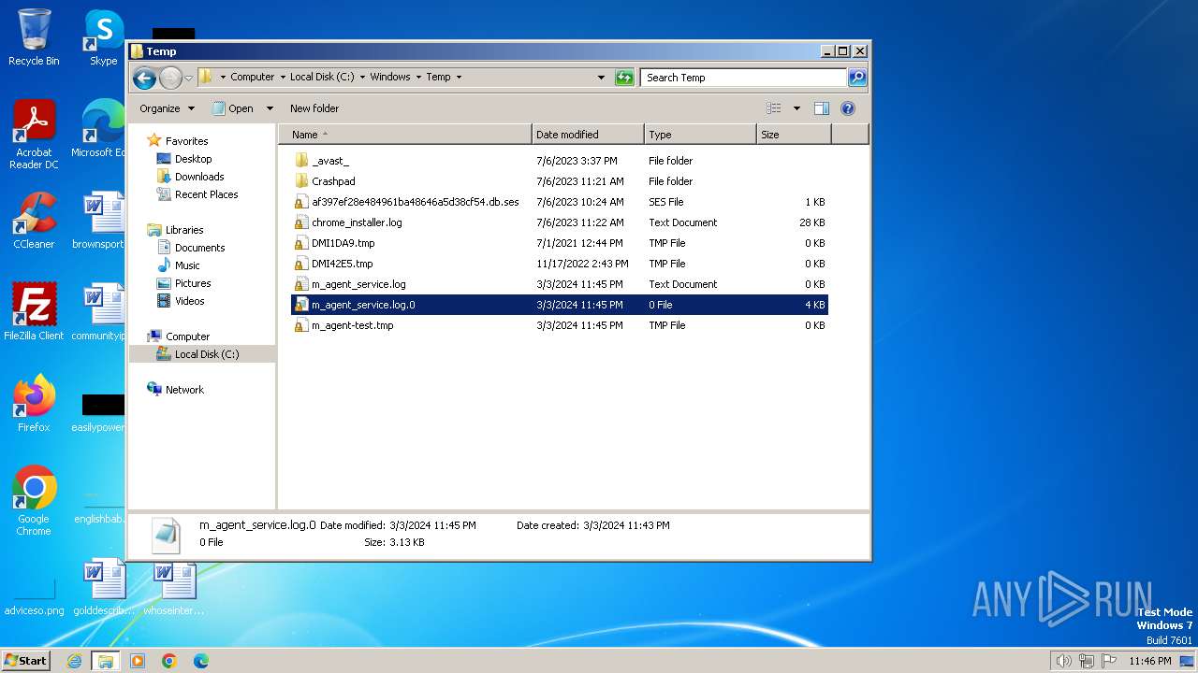Launch Google Chrome desktop shortcut
The width and height of the screenshot is (1198, 673).
34,501
